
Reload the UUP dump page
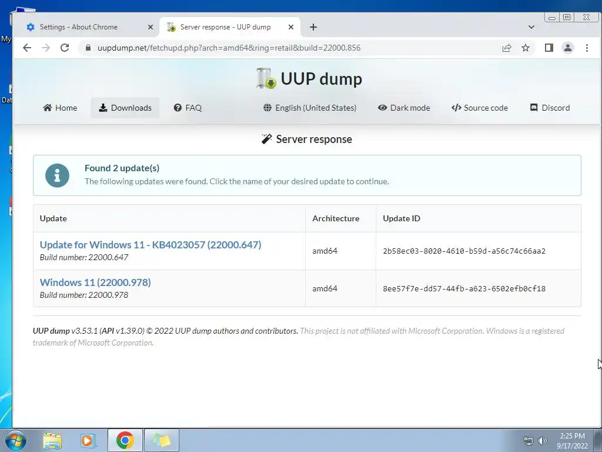point(65,48)
